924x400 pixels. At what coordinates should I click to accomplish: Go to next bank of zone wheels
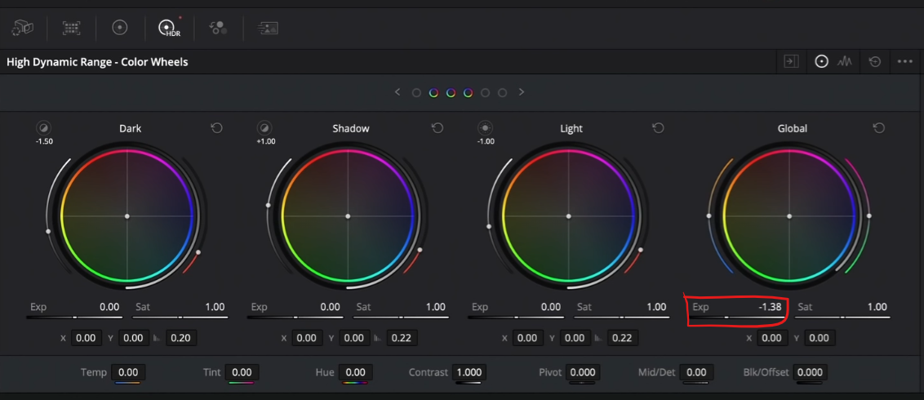(x=521, y=92)
